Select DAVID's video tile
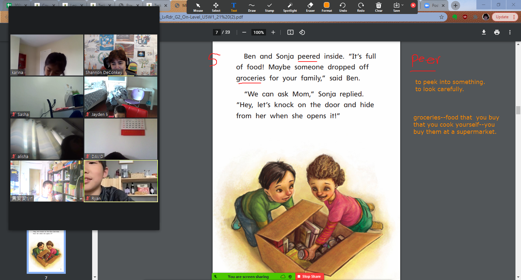Screen dimensions: 521x280 click(x=121, y=139)
